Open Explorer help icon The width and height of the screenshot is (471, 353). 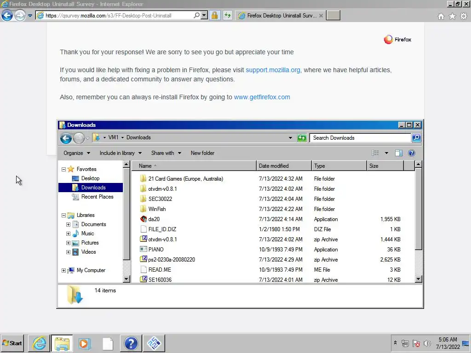pyautogui.click(x=412, y=153)
